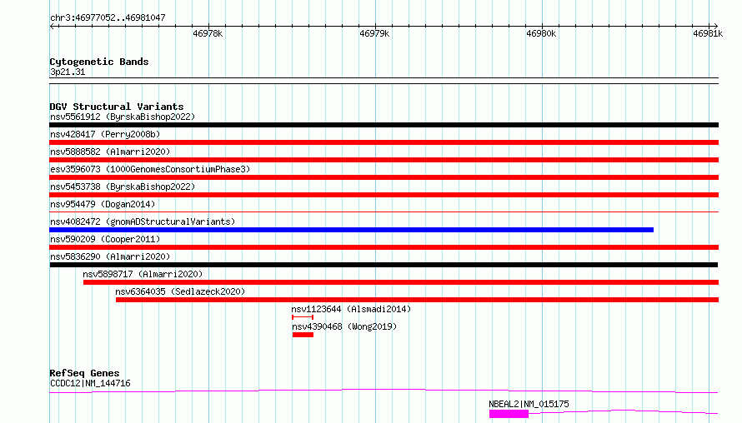Image resolution: width=742 pixels, height=423 pixels.
Task: Open nsv4390468 (Wong2019) label
Action: pyautogui.click(x=344, y=326)
